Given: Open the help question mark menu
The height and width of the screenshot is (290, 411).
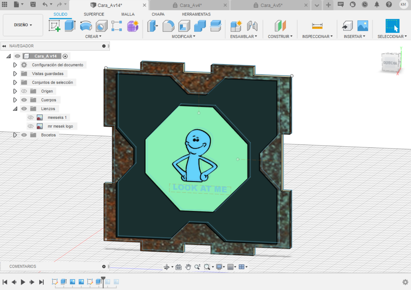Looking at the screenshot, I should coord(389,4).
